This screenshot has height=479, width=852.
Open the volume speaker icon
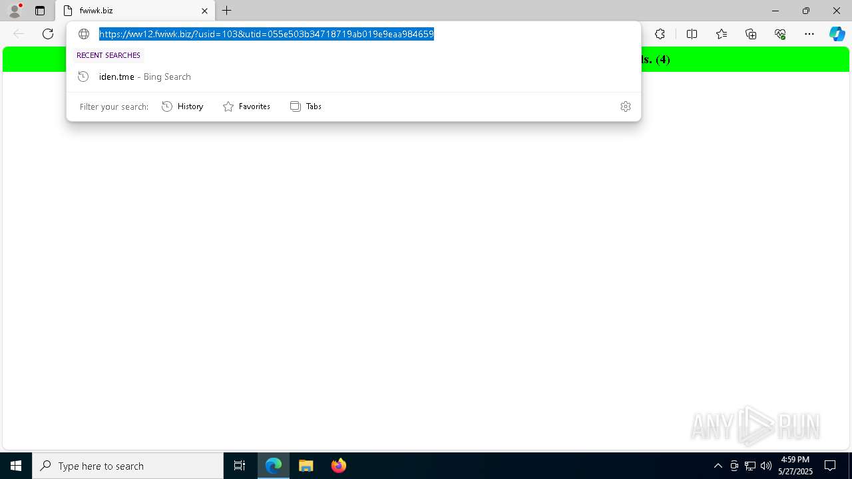coord(766,466)
